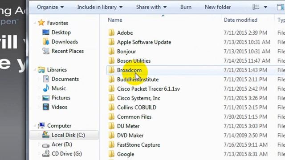Click the Computer icon
The width and height of the screenshot is (285, 160).
click(41, 125)
